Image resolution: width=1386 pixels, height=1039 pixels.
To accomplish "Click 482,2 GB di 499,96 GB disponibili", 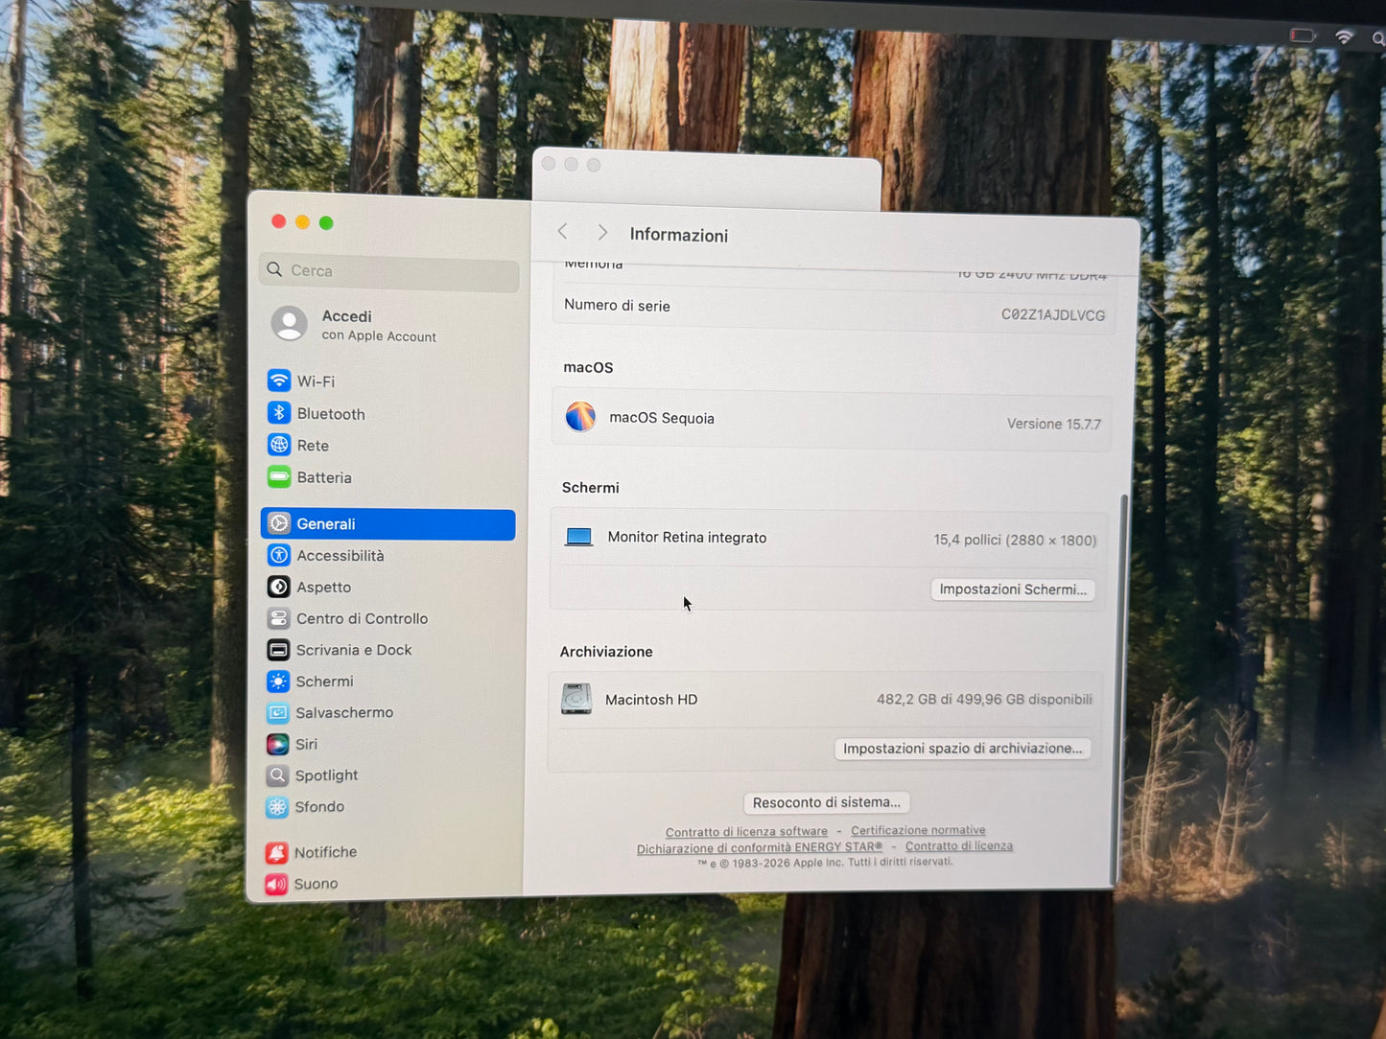I will (984, 700).
